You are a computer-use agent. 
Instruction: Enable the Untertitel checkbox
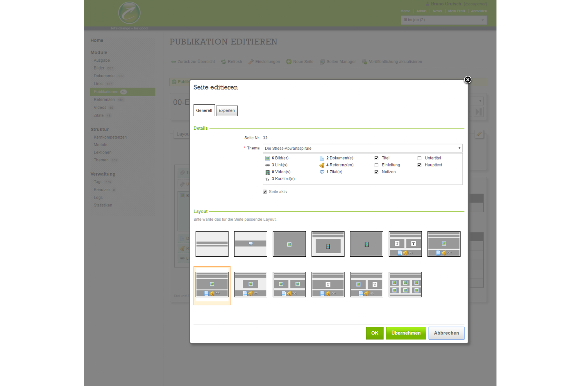[x=419, y=158]
